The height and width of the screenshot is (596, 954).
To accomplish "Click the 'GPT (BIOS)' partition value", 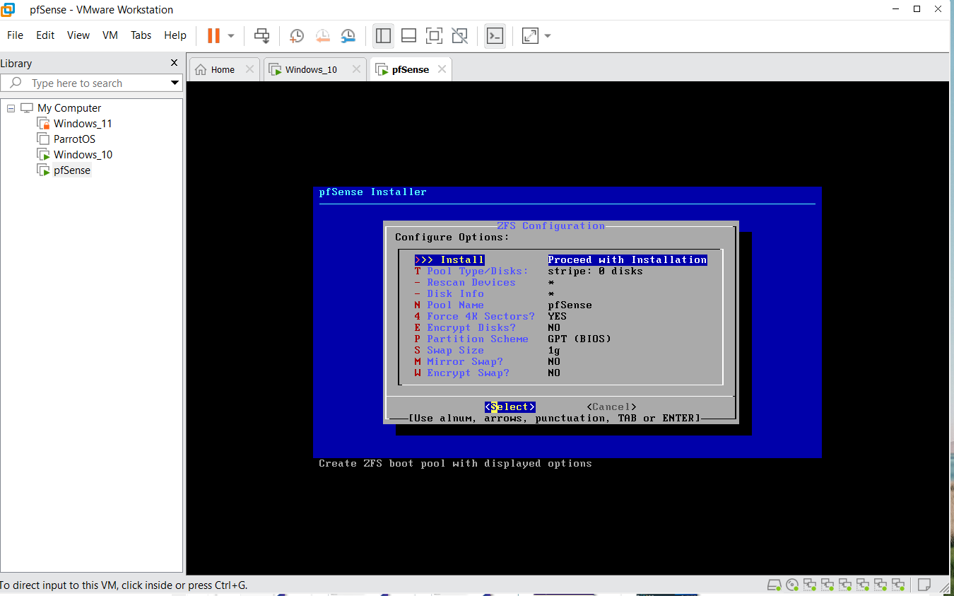I will click(x=579, y=339).
